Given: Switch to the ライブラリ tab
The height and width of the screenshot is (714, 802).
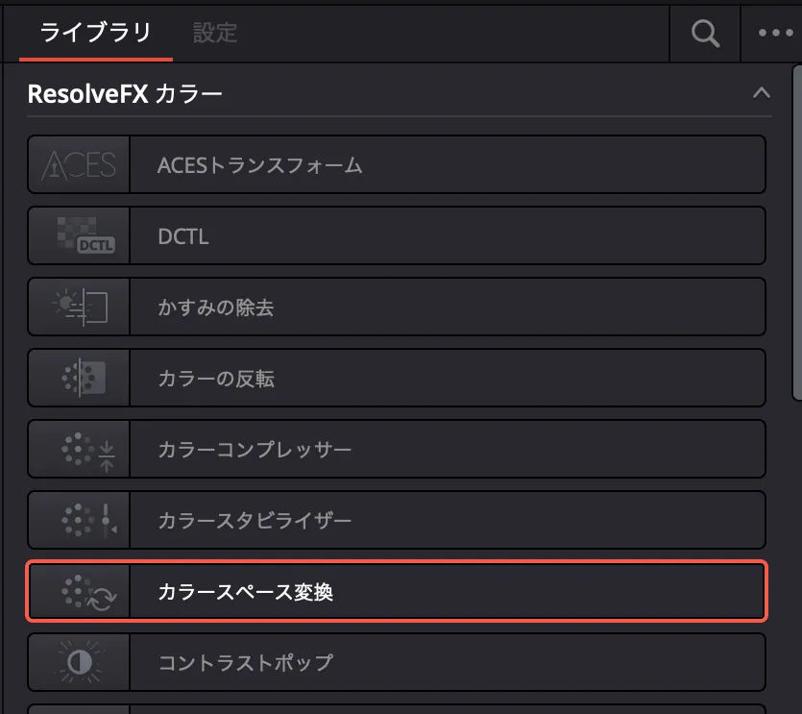Looking at the screenshot, I should (95, 33).
